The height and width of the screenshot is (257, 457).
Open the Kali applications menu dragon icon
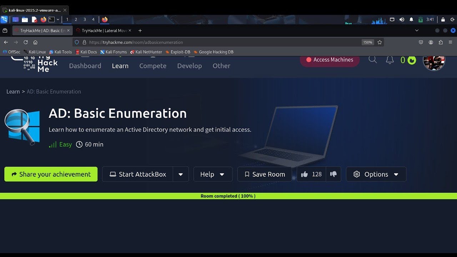click(x=4, y=19)
